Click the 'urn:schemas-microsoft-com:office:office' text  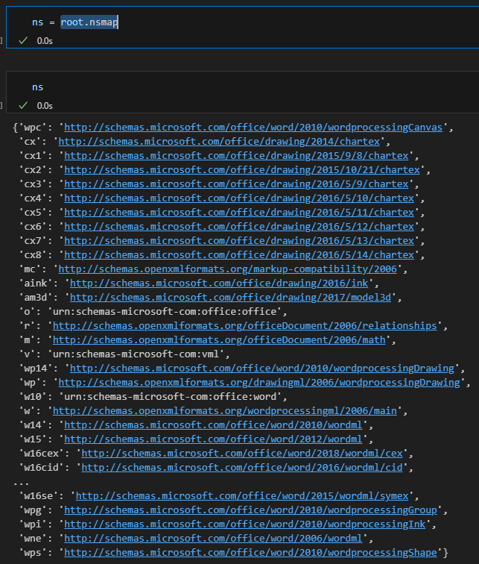tap(165, 312)
